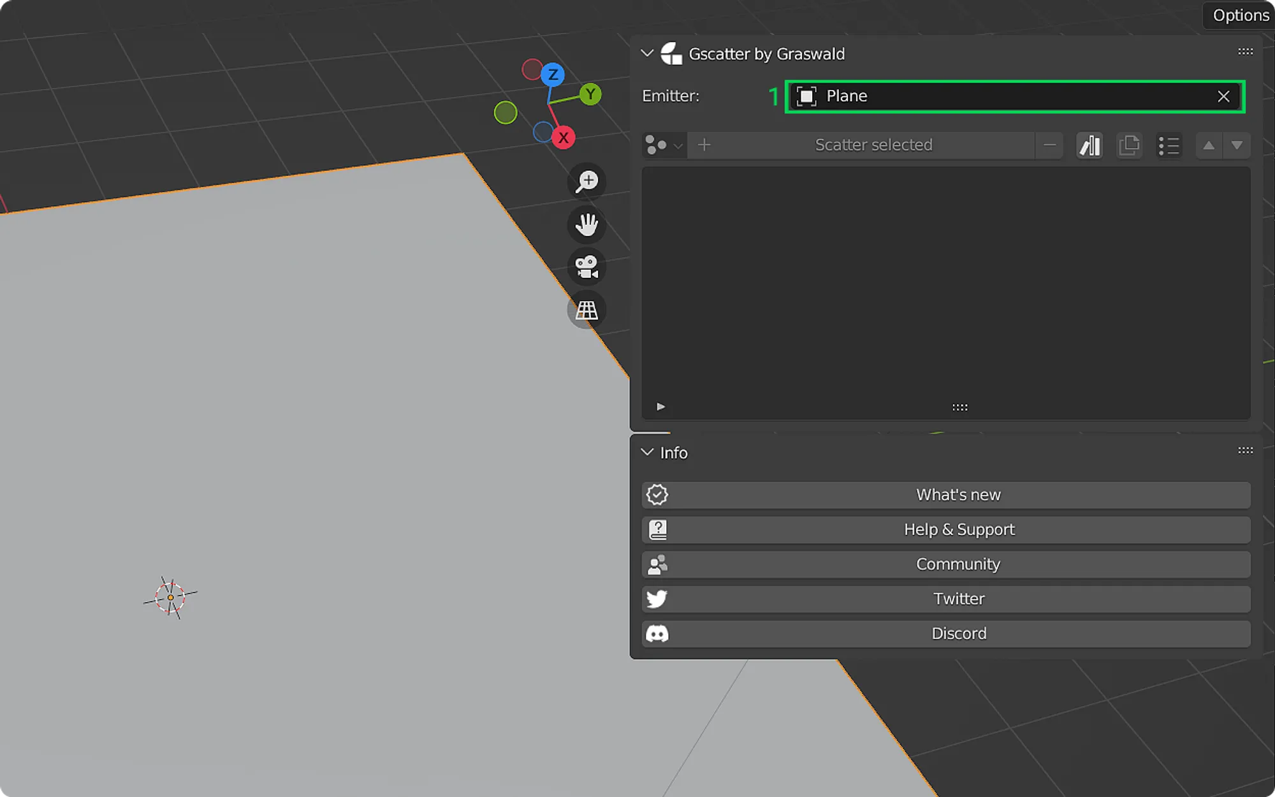Click the plus add scatter icon
Image resolution: width=1275 pixels, height=797 pixels.
click(x=704, y=145)
